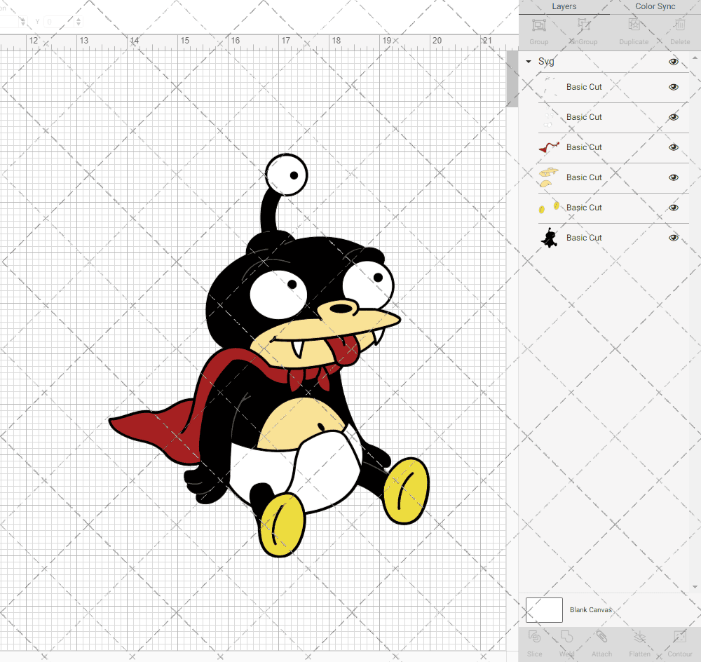
Task: Click Basic Cut text beside yellow shoes
Action: [x=584, y=208]
